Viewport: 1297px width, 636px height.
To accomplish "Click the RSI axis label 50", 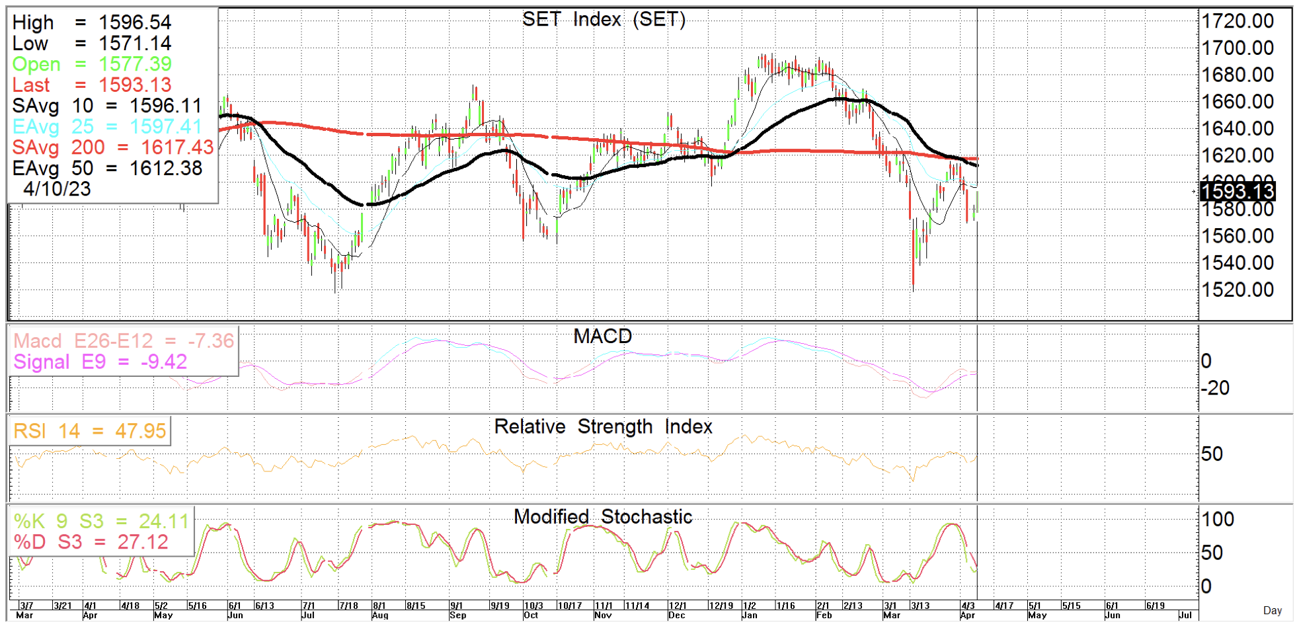I will (x=1212, y=454).
